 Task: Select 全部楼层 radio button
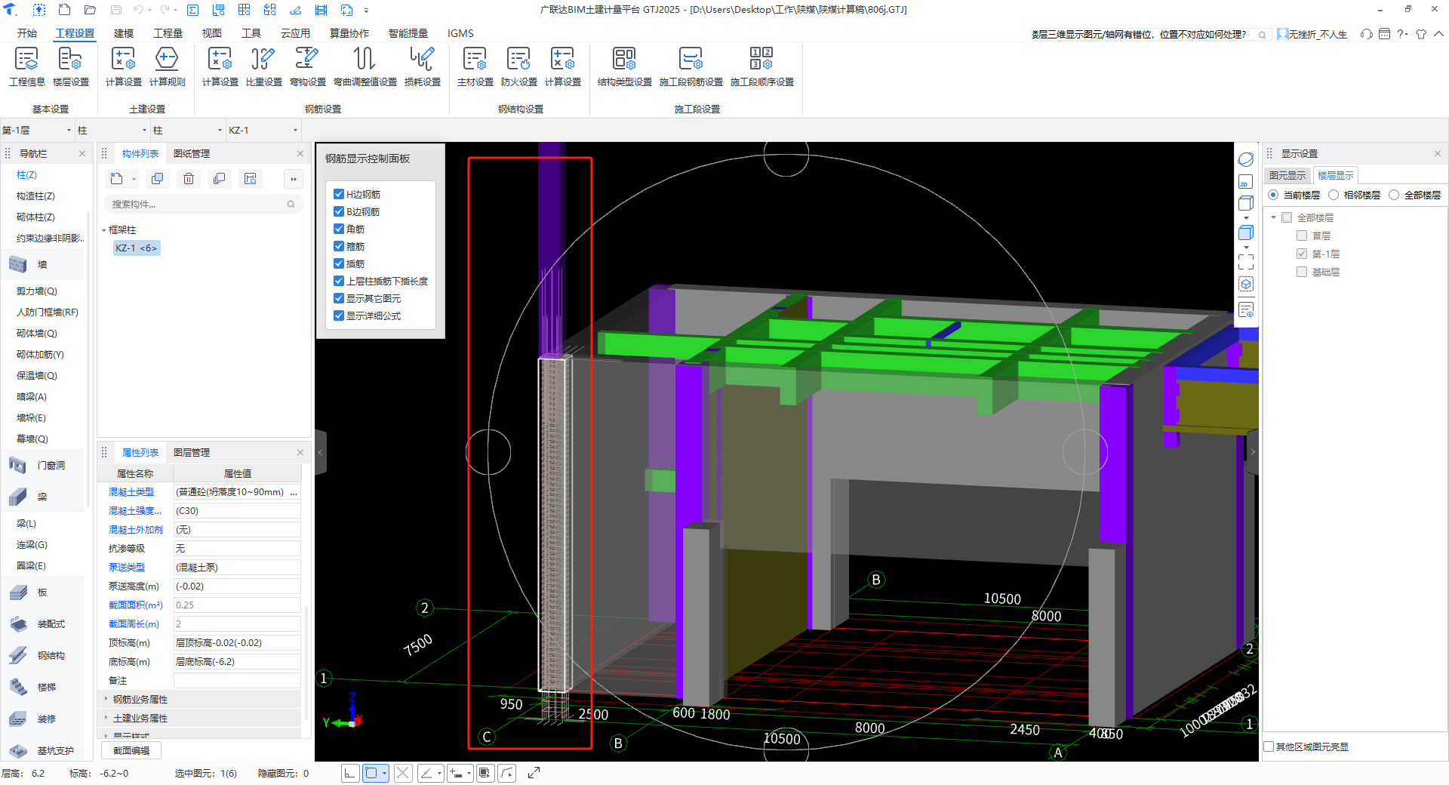(1394, 195)
